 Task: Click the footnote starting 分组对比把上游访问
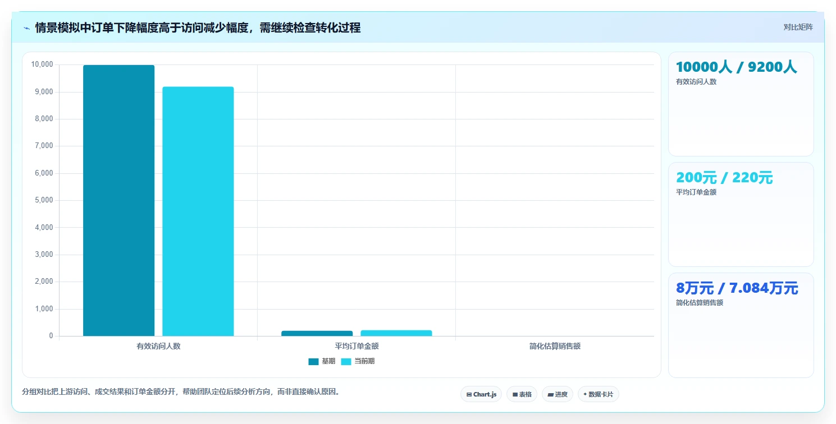click(x=181, y=391)
